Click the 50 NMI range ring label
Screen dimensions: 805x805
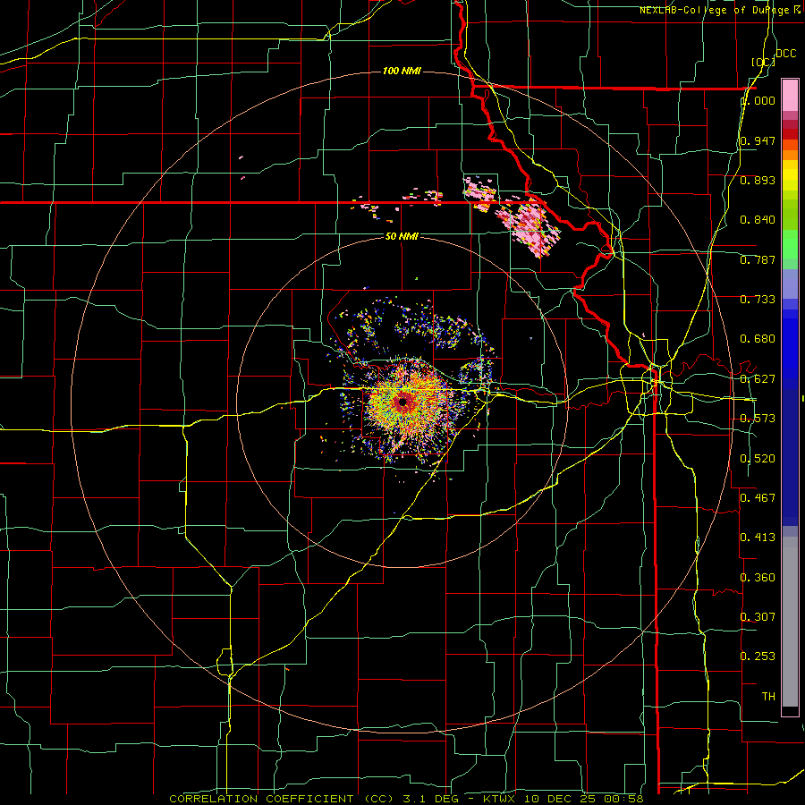coord(402,236)
